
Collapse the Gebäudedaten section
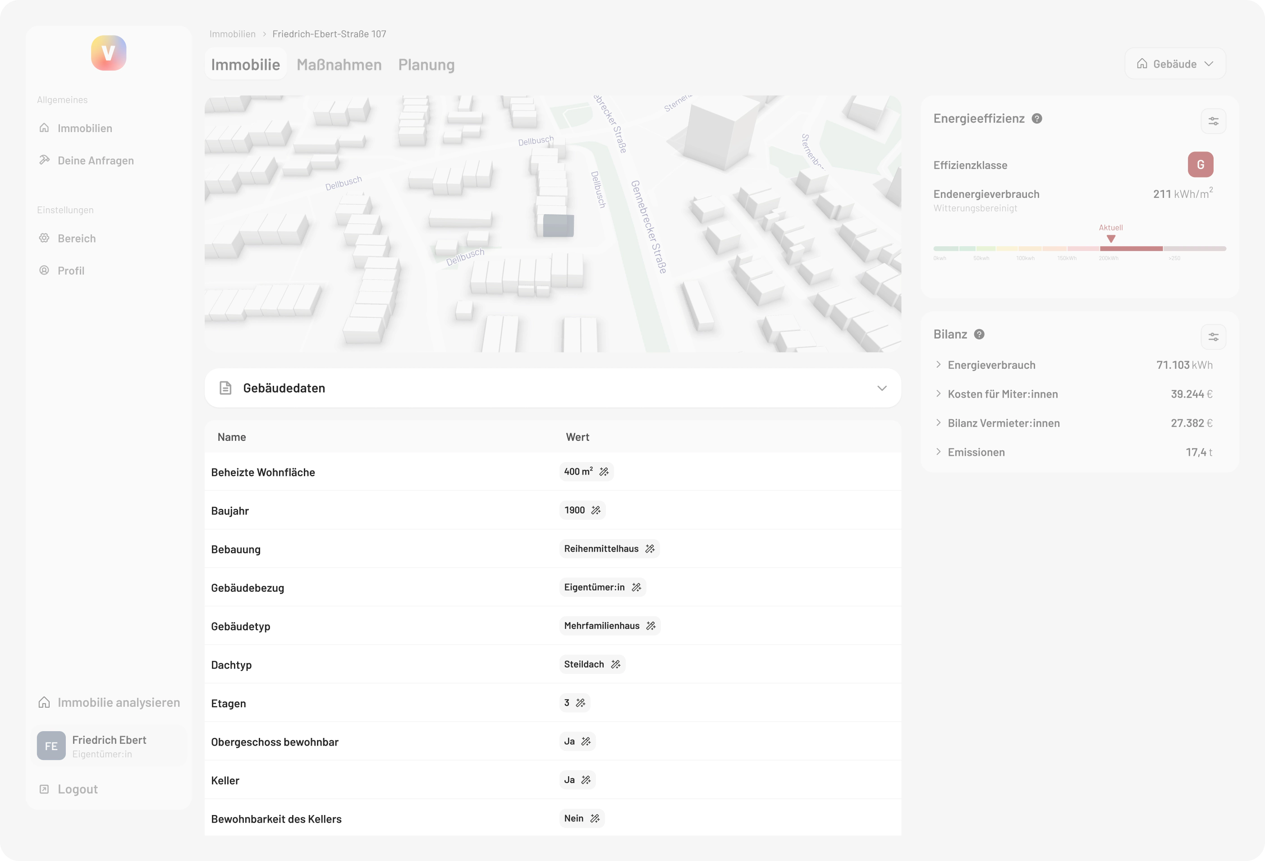click(x=882, y=388)
